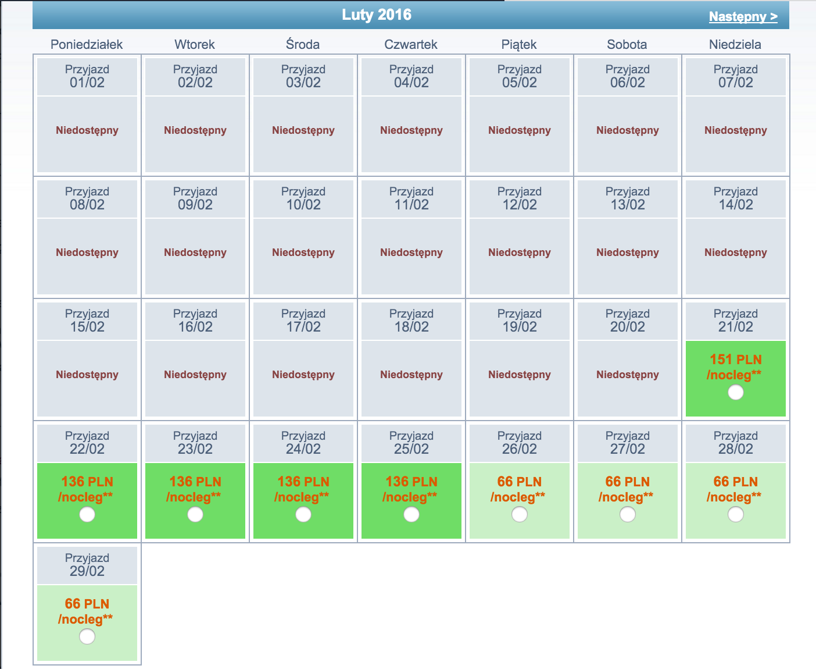Click the Luty 2016 month title

point(377,15)
